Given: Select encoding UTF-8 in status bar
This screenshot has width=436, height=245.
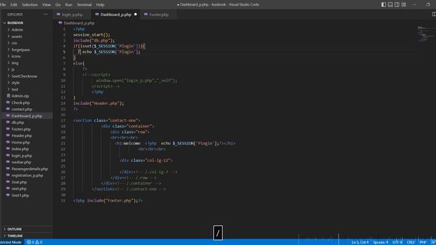Looking at the screenshot, I should coord(397,242).
